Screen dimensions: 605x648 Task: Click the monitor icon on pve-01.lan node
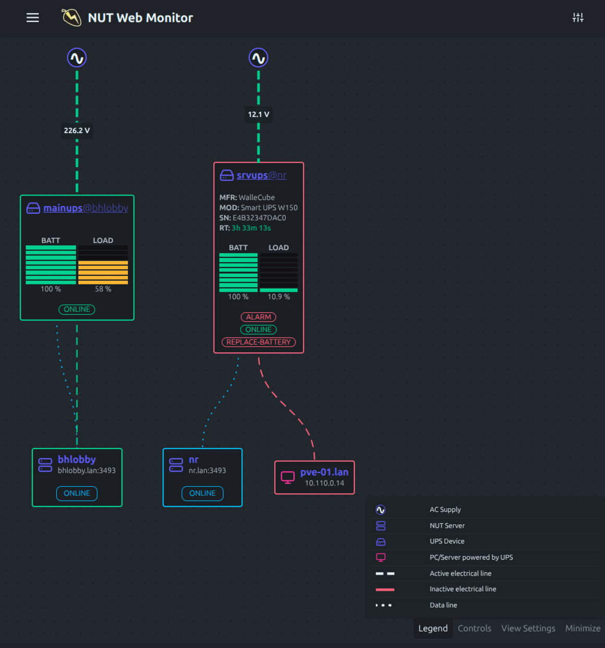288,477
